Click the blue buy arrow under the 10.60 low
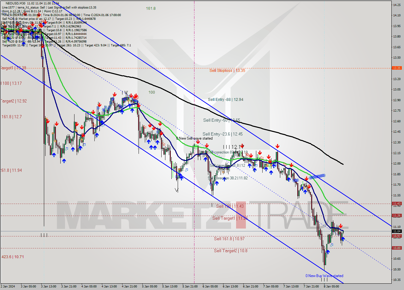The width and height of the screenshot is (404, 290). (x=328, y=252)
